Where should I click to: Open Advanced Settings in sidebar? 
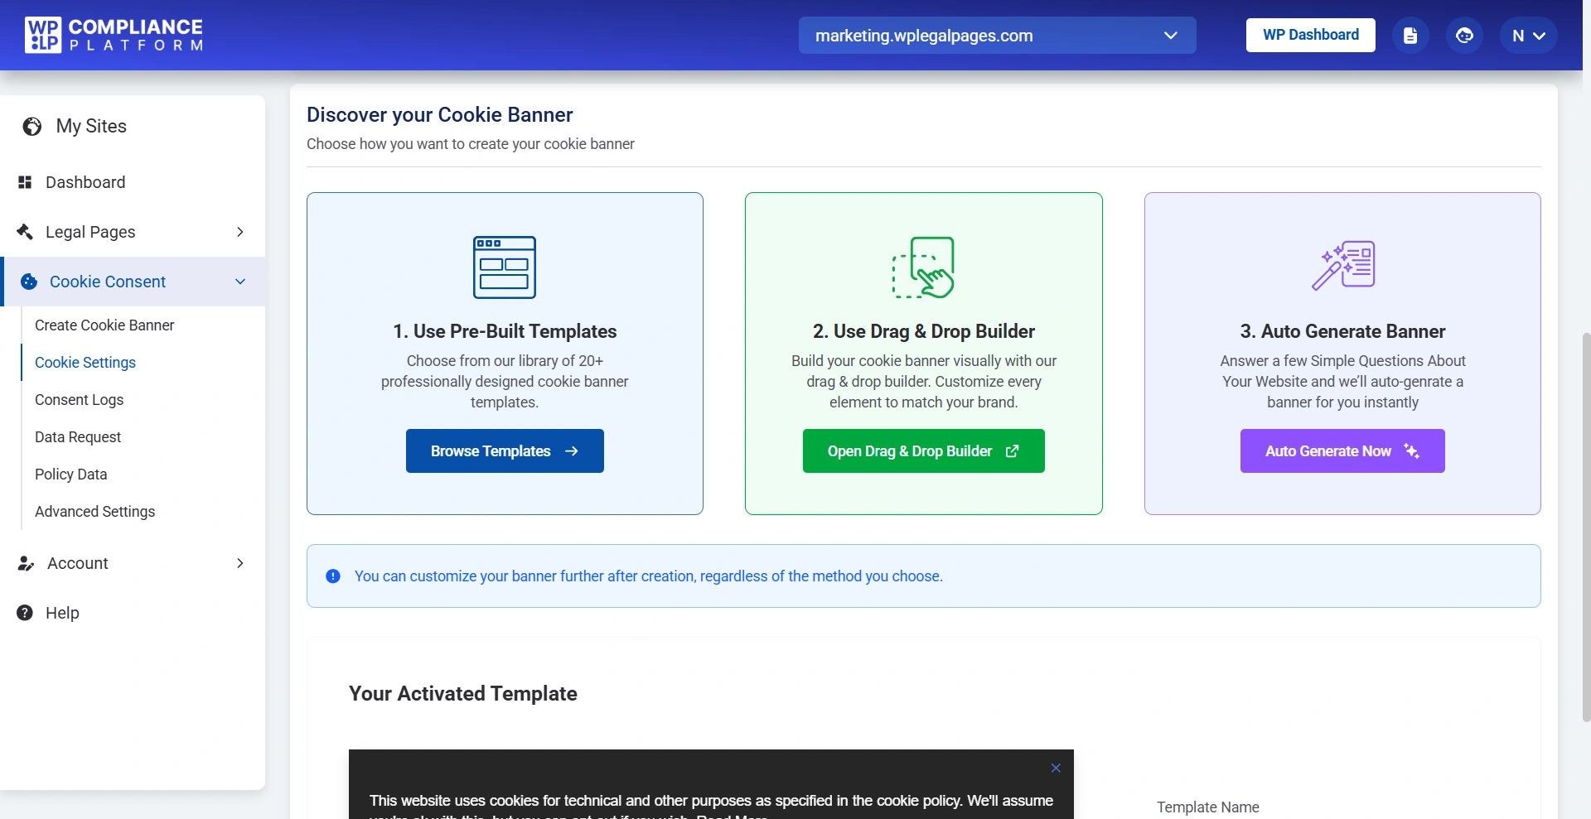coord(95,512)
